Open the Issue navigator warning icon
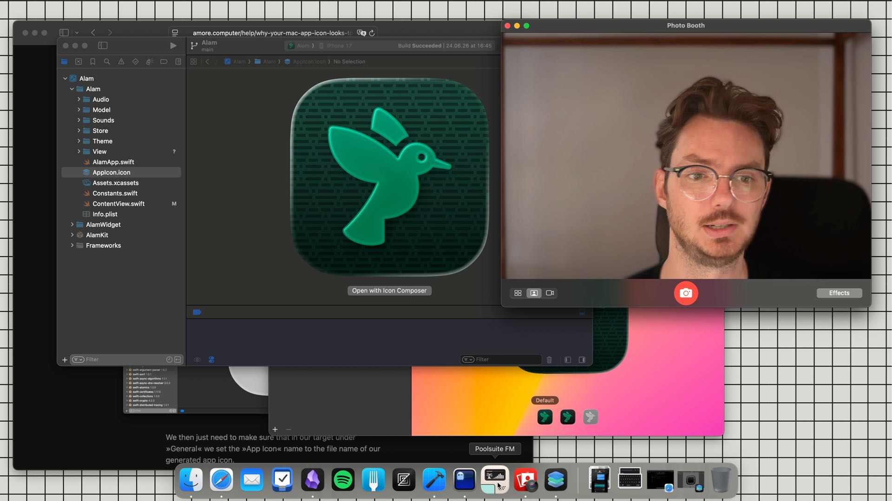The image size is (892, 501). (121, 62)
